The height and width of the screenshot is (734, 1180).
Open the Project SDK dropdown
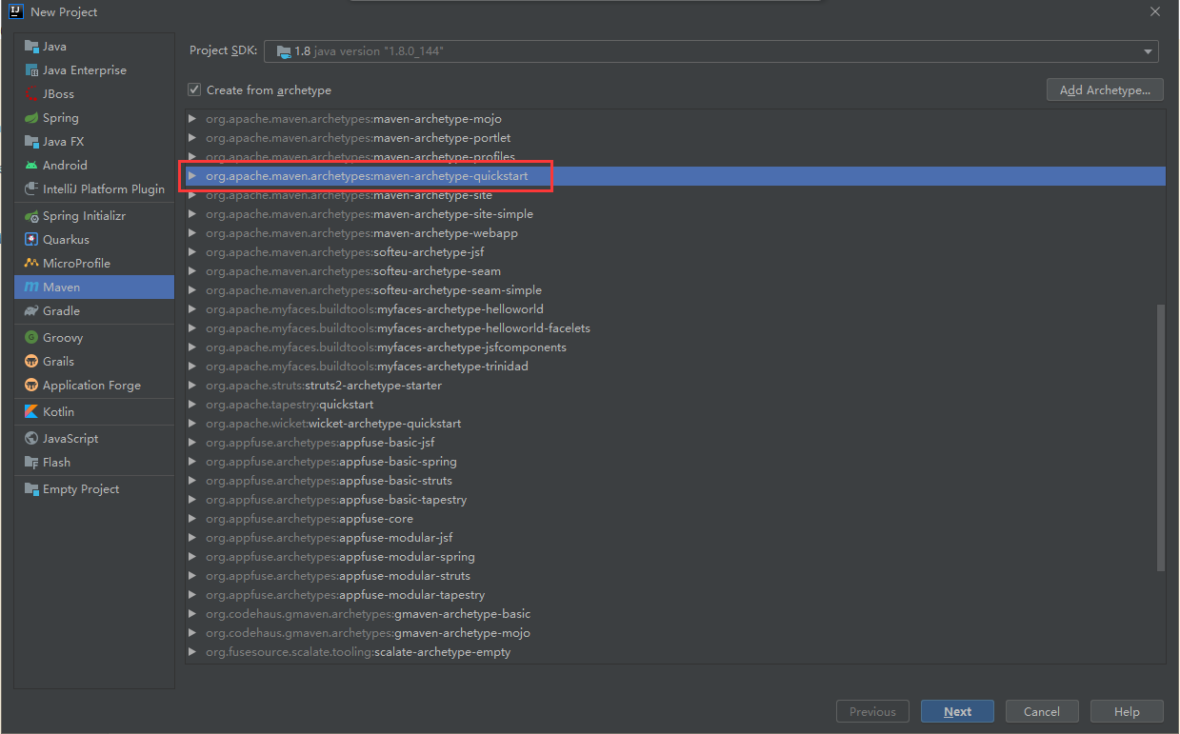(1149, 51)
